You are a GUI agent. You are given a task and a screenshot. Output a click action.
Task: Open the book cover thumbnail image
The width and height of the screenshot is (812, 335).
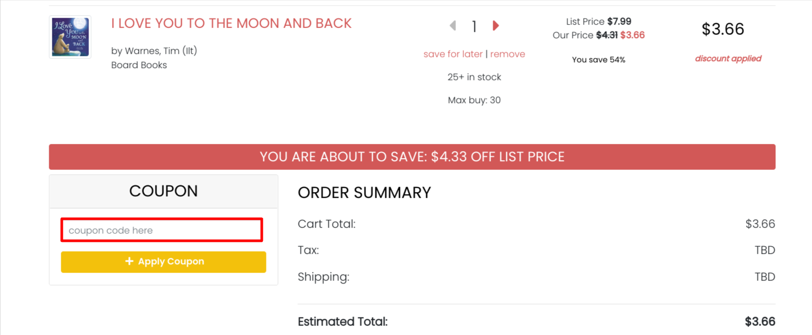[x=70, y=37]
